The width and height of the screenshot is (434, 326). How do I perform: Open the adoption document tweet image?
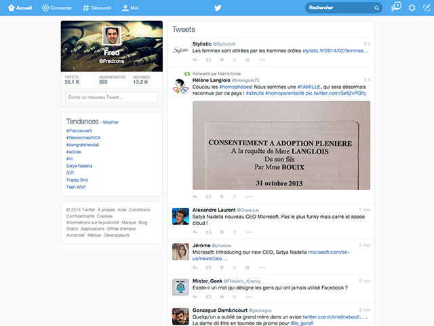pos(281,145)
